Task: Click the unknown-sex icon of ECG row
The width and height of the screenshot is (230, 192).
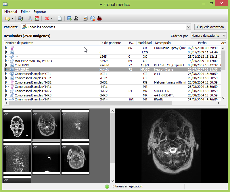Action: pyautogui.click(x=12, y=52)
